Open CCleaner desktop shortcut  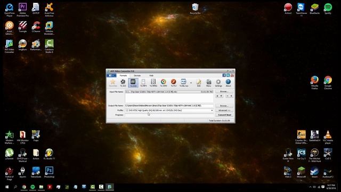pyautogui.click(x=36, y=27)
